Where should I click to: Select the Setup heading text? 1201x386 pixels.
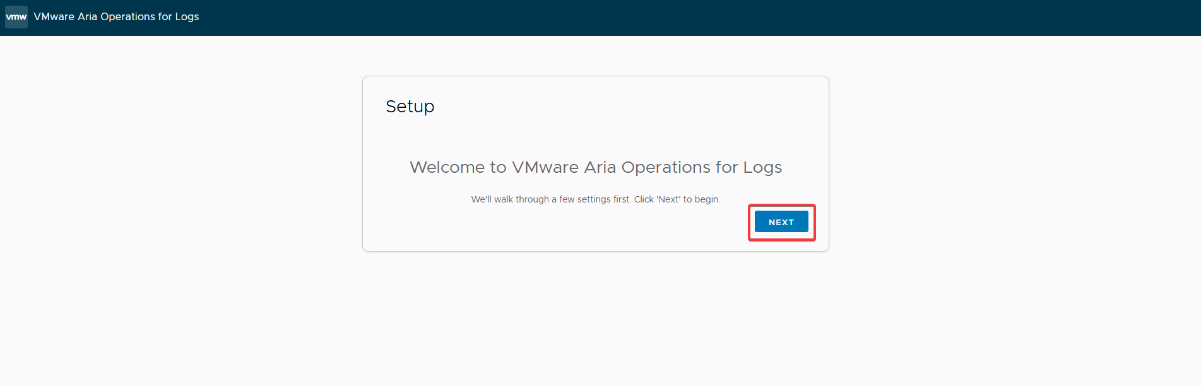click(x=410, y=107)
